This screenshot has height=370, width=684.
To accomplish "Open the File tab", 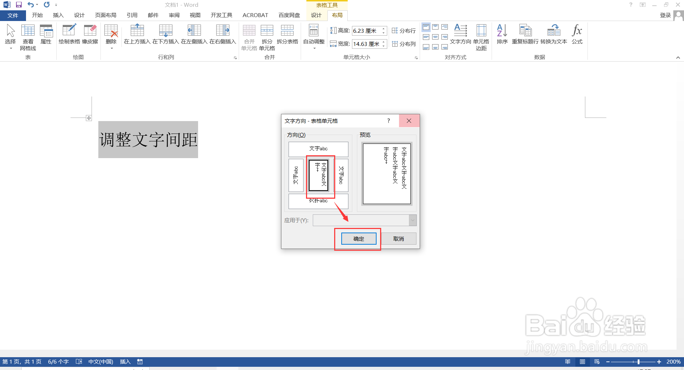I will (13, 15).
